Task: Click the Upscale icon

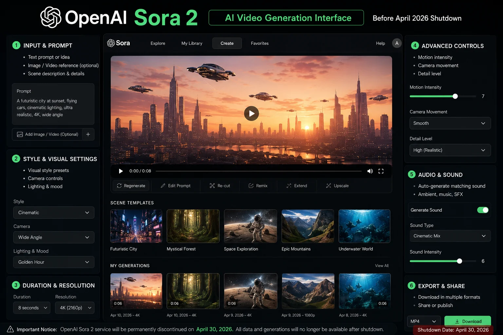Action: point(328,185)
